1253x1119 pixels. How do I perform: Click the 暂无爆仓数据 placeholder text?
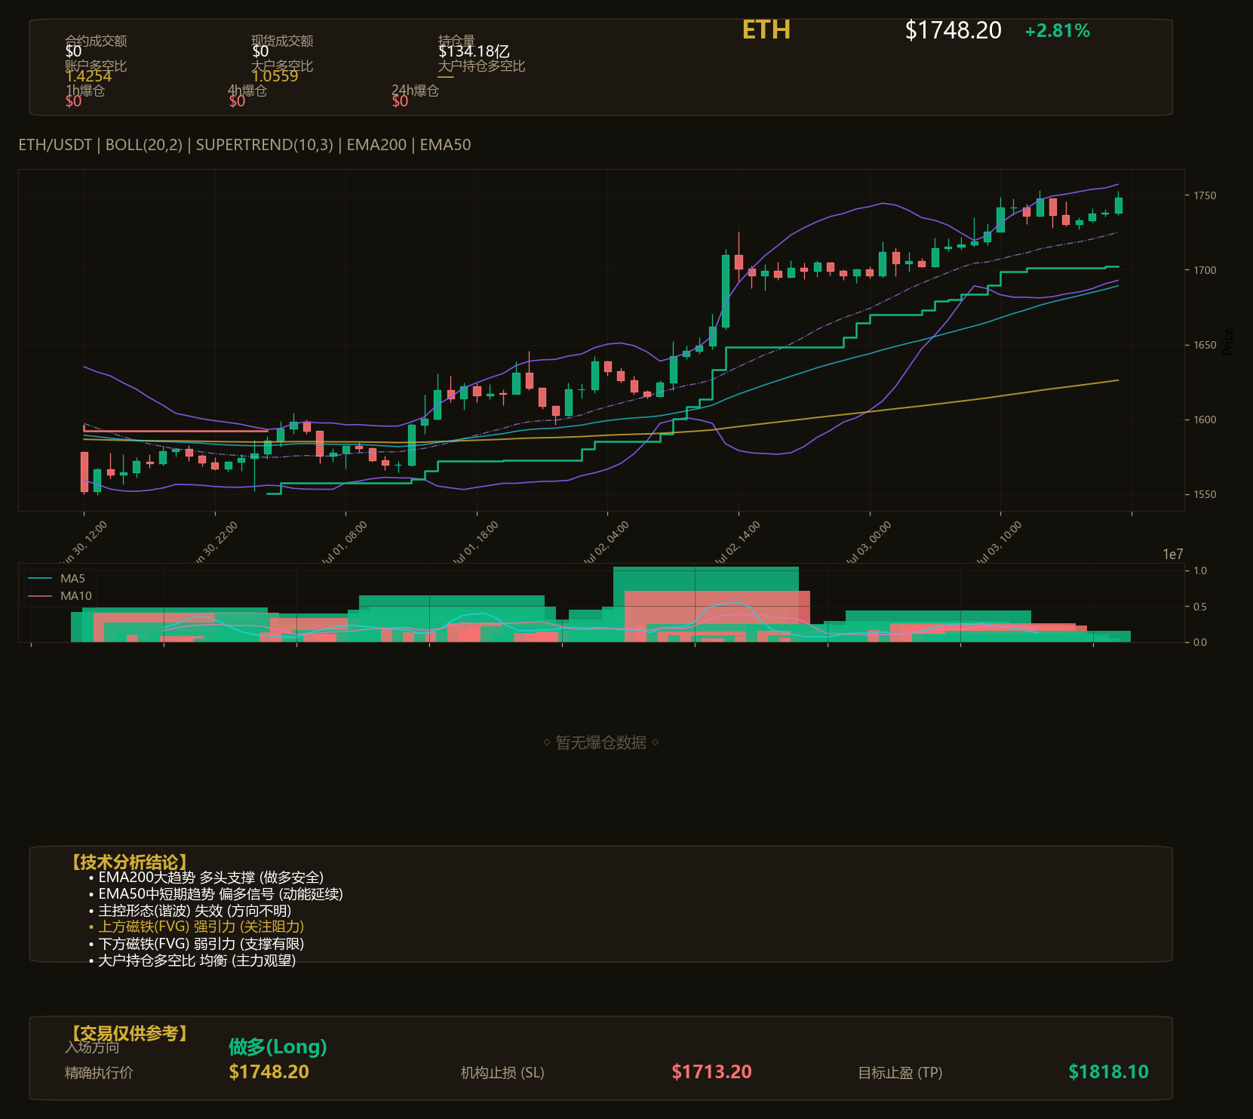coord(600,743)
